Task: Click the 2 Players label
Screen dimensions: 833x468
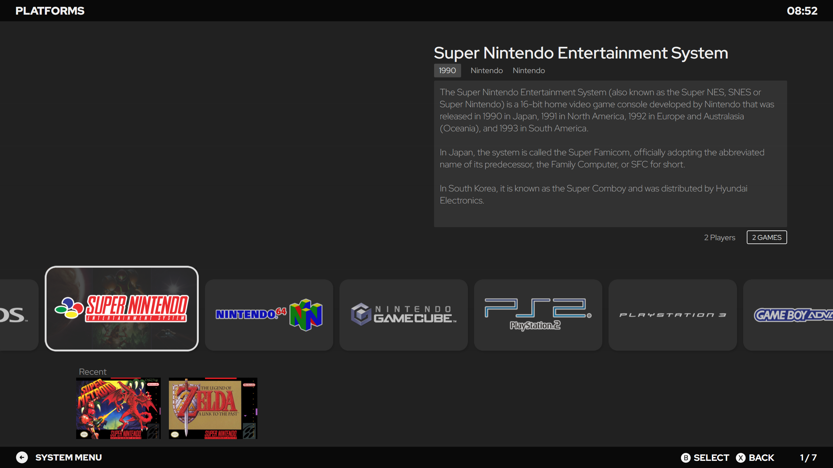Action: (x=719, y=238)
